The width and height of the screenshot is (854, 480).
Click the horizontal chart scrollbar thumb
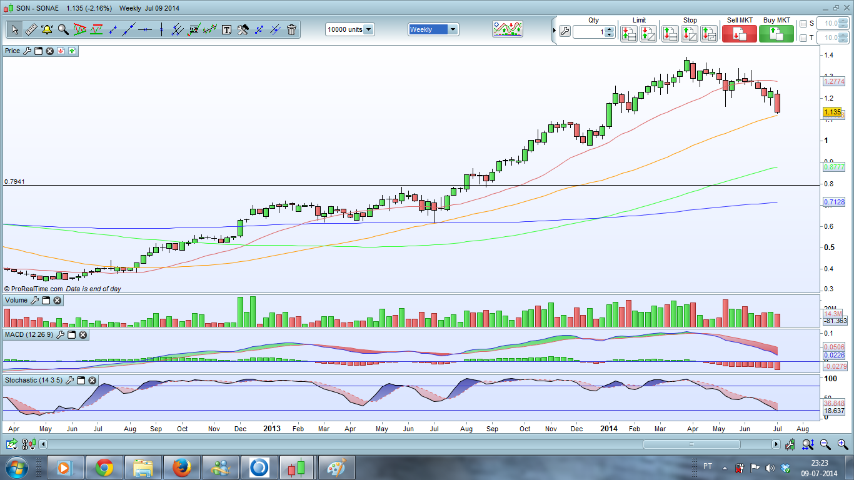[691, 444]
